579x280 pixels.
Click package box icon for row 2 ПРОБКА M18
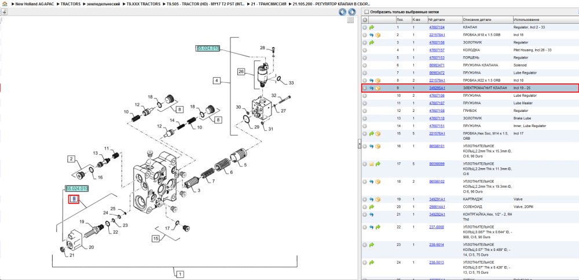tap(378, 35)
